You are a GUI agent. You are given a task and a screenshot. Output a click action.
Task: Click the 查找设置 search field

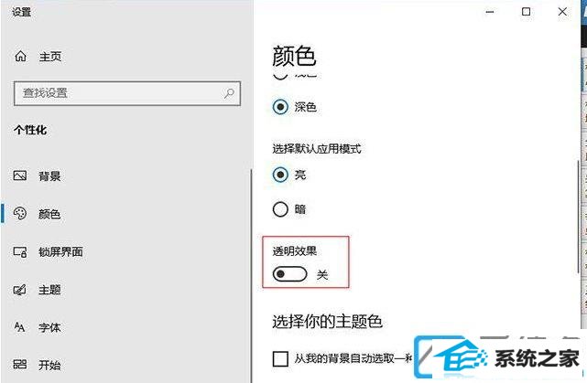pos(127,93)
